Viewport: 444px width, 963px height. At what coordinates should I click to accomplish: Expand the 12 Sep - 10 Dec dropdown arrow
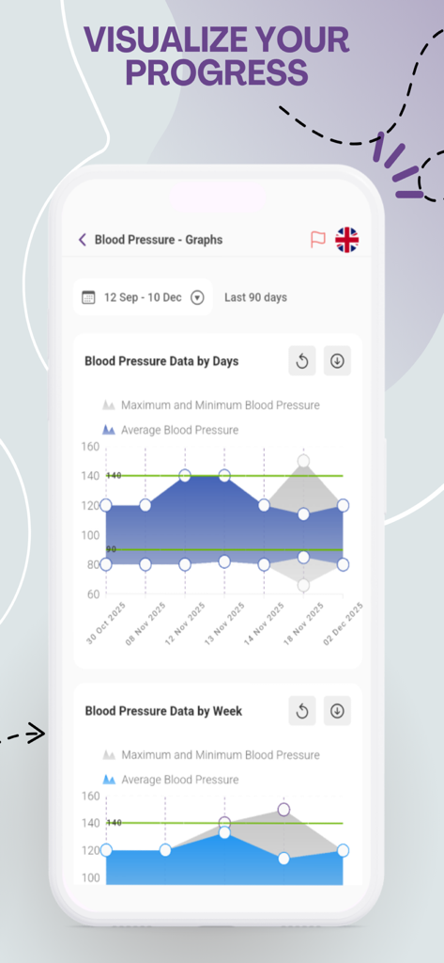coord(197,298)
